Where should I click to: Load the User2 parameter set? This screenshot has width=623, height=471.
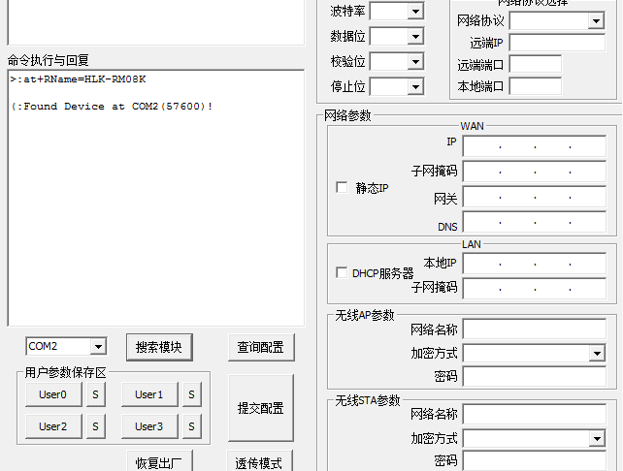53,426
